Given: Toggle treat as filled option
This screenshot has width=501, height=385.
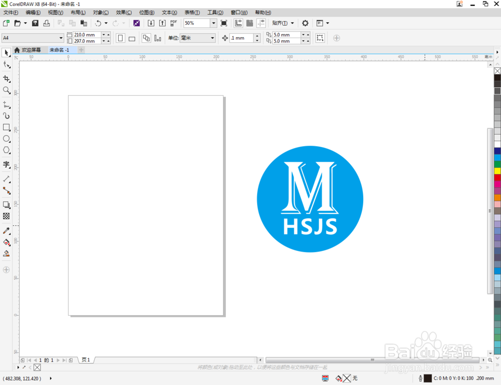Looking at the screenshot, I should 320,38.
